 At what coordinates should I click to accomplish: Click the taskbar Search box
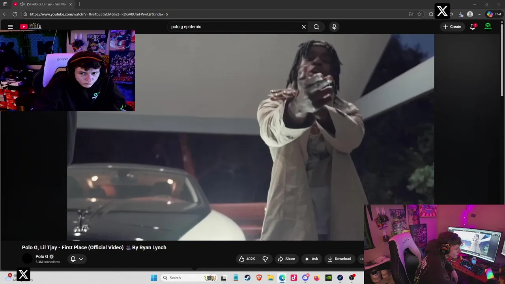point(189,278)
